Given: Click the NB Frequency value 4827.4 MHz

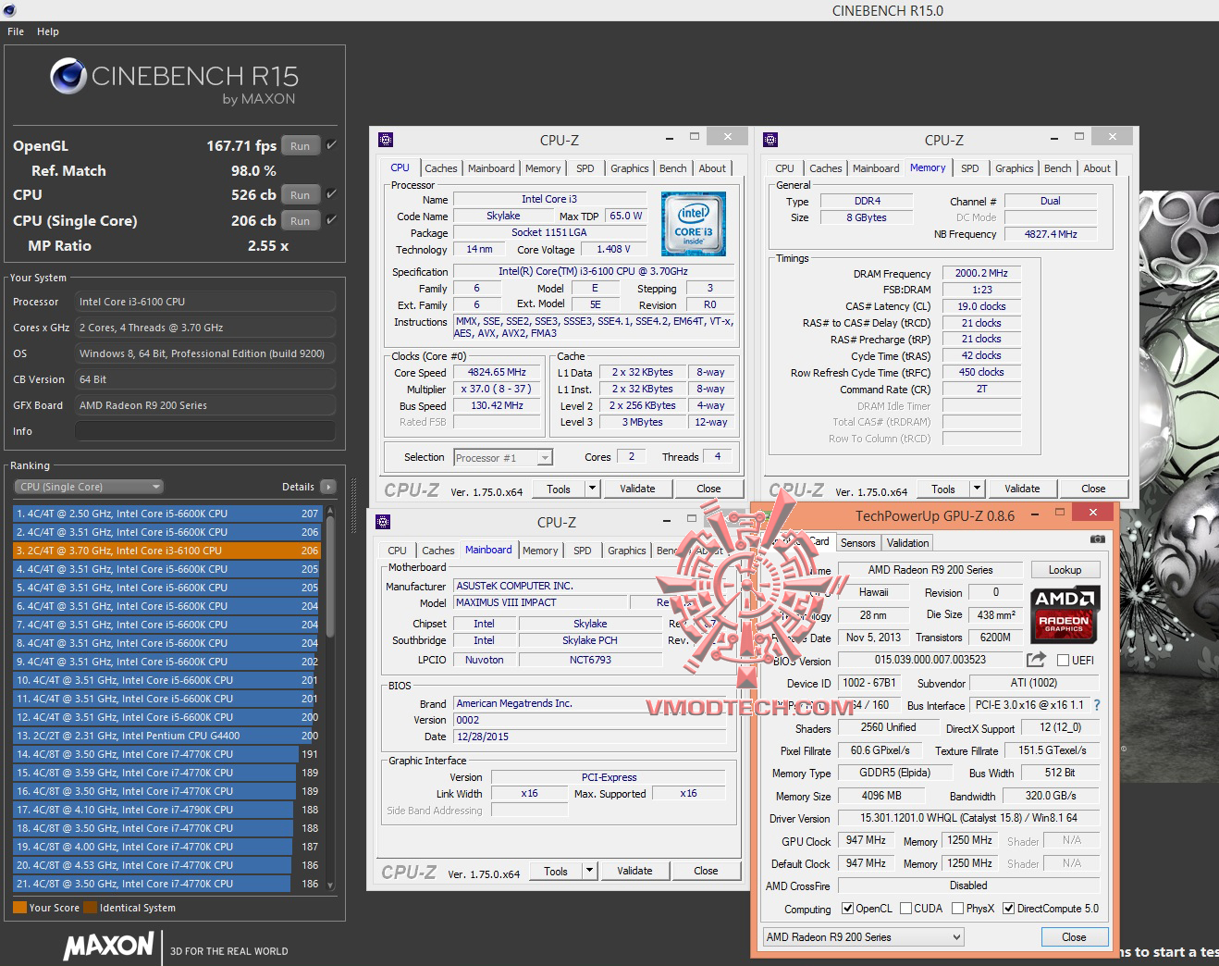Looking at the screenshot, I should 1051,234.
